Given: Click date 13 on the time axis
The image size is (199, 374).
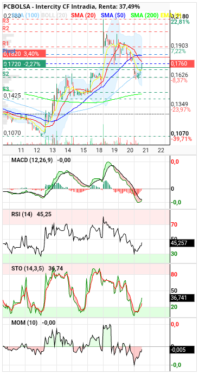Looking at the screenshot, I should 53,150.
